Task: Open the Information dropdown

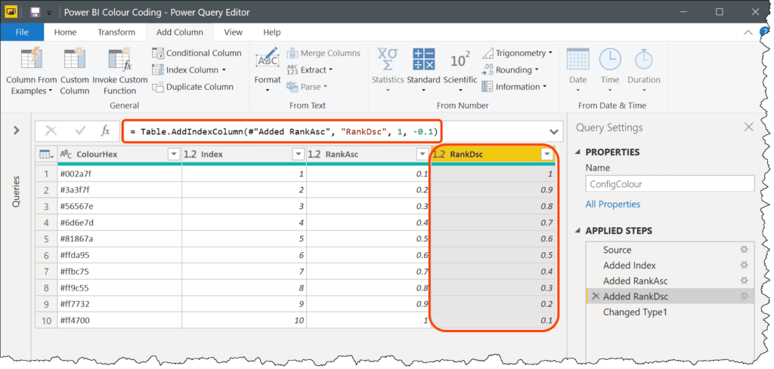Action: click(x=514, y=87)
